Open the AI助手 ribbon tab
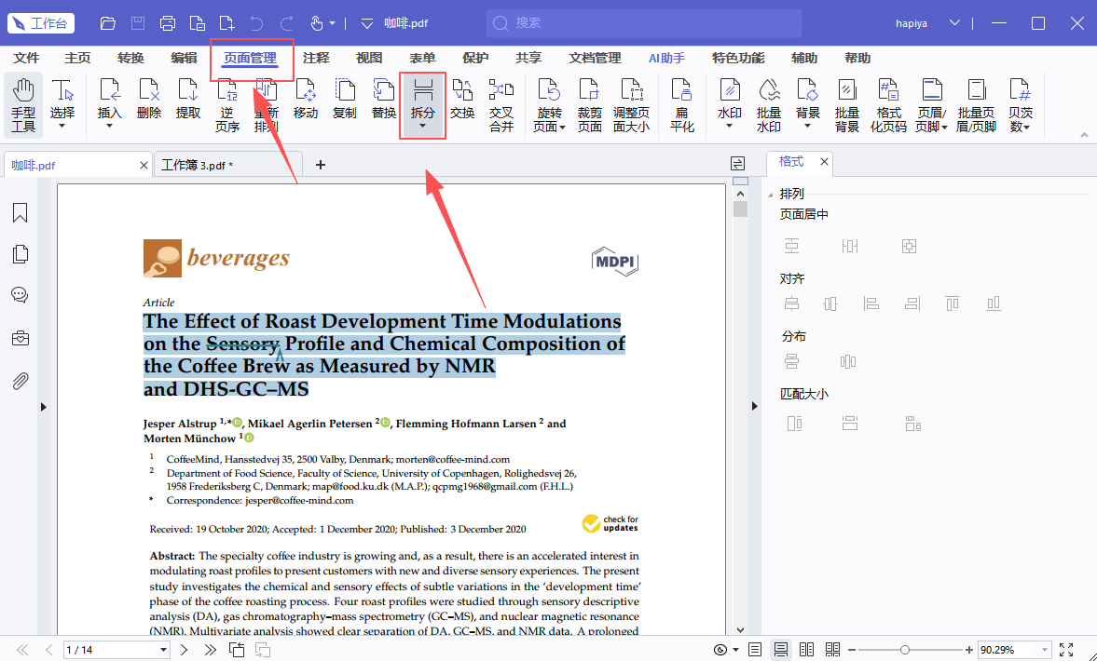The height and width of the screenshot is (661, 1097). pyautogui.click(x=666, y=58)
